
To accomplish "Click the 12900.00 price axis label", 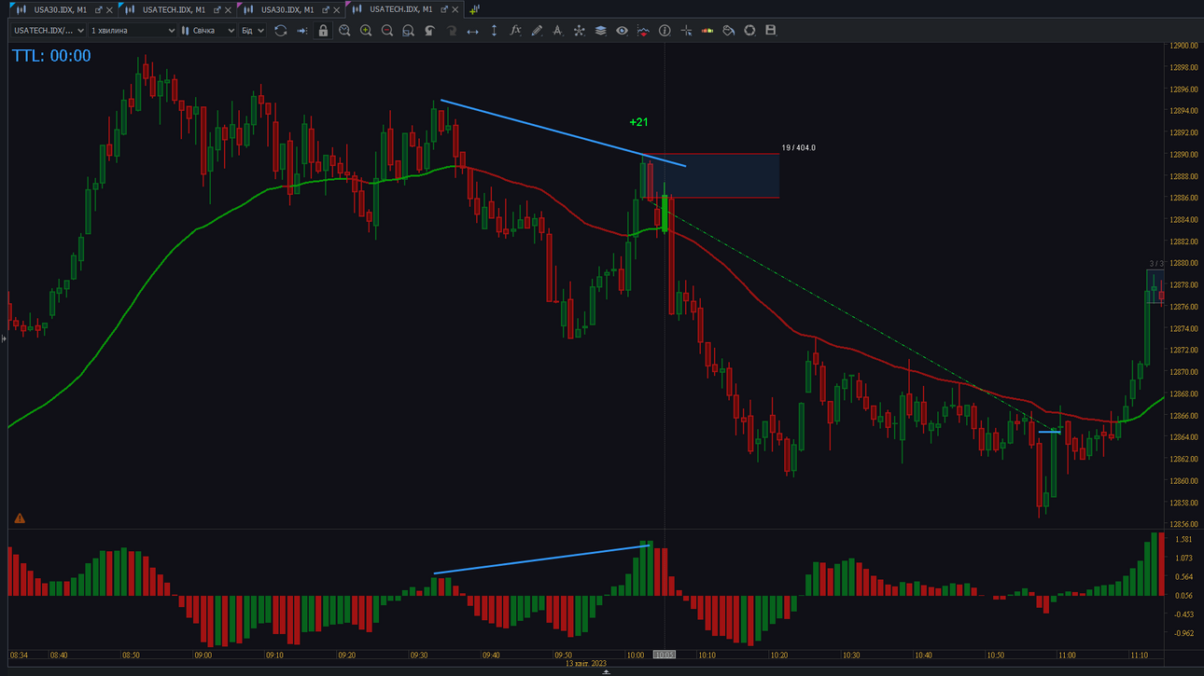I will click(x=1183, y=46).
